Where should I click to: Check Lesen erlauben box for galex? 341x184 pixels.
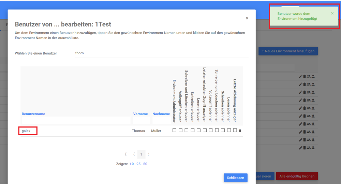(x=198, y=131)
